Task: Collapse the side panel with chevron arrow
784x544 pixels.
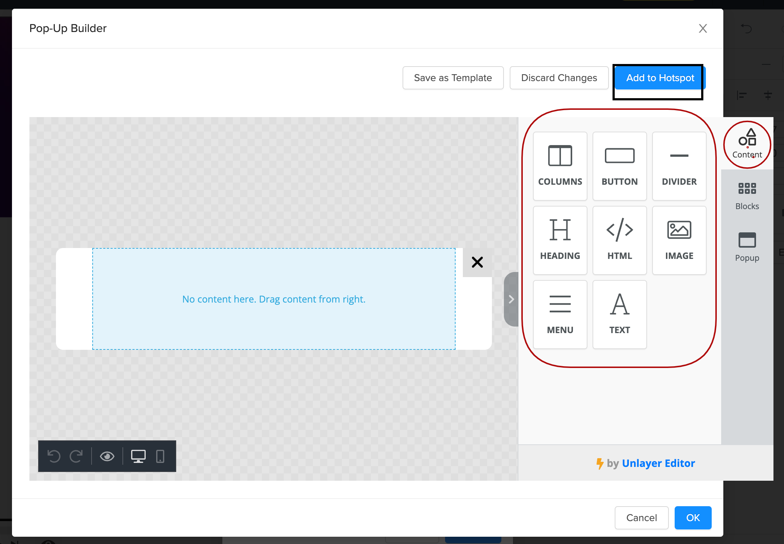Action: coord(511,299)
